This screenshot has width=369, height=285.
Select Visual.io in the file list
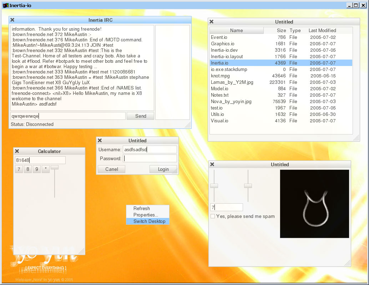click(x=281, y=121)
